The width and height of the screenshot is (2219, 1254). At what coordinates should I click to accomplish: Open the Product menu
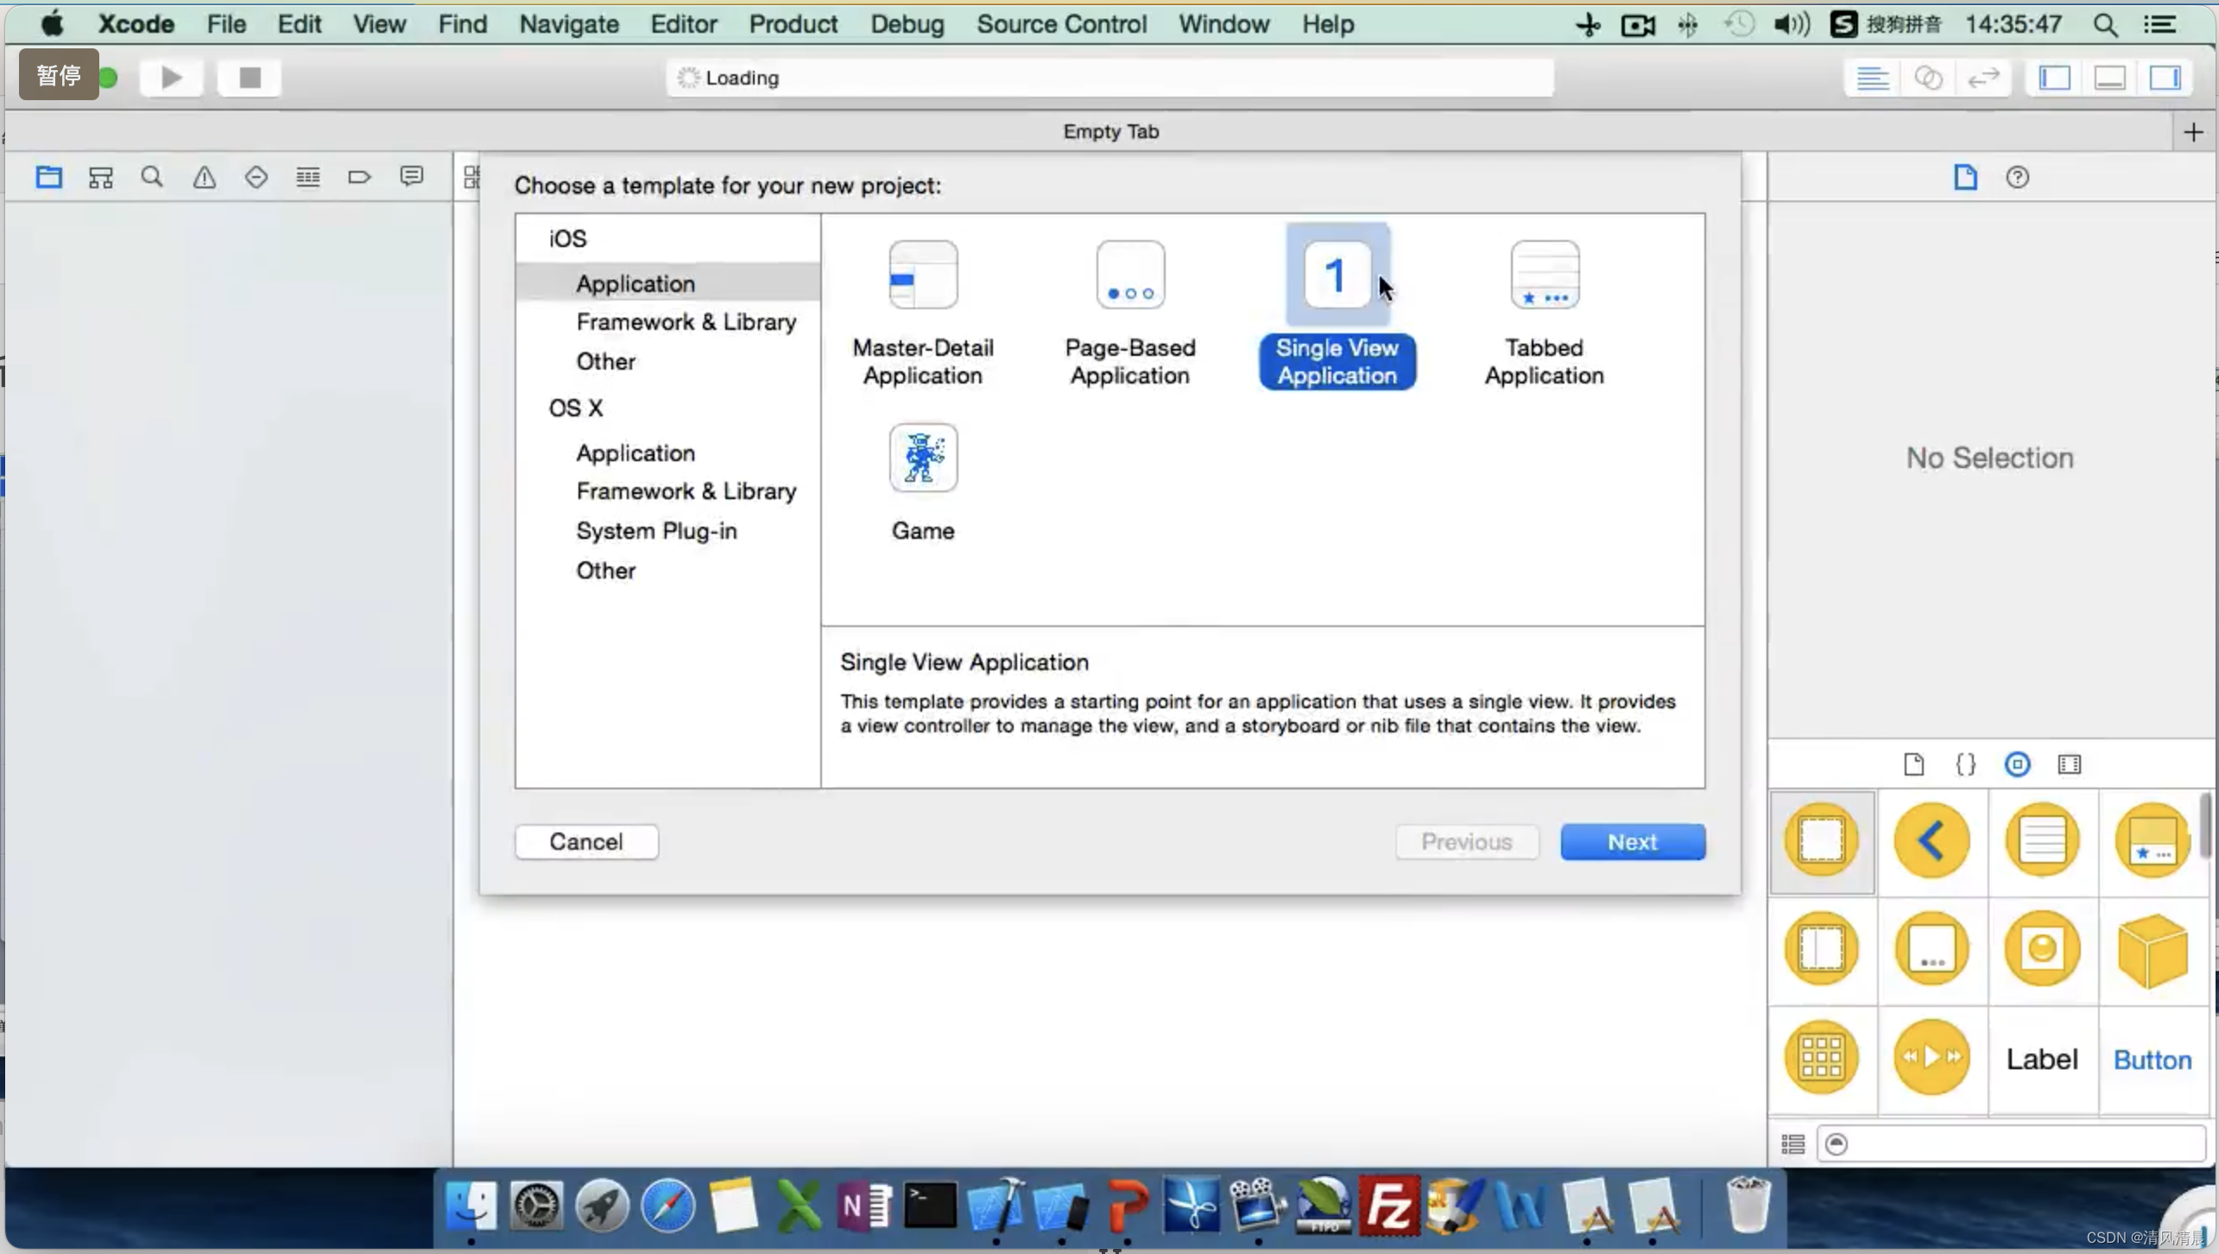(x=793, y=24)
